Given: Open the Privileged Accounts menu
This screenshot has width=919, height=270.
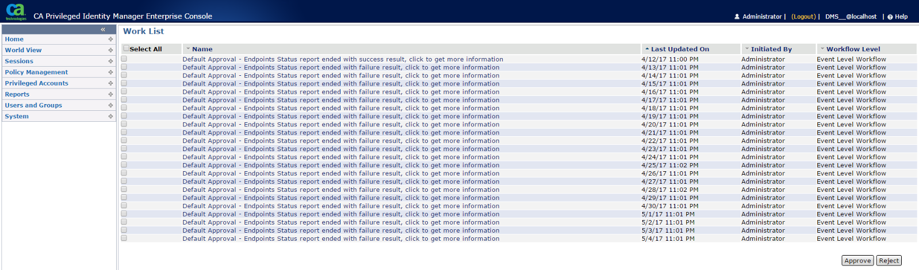Looking at the screenshot, I should click(x=36, y=83).
